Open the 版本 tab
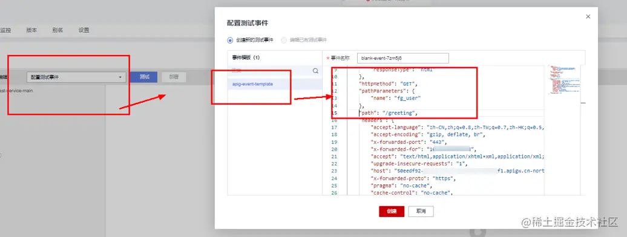This screenshot has width=627, height=237. click(x=31, y=30)
